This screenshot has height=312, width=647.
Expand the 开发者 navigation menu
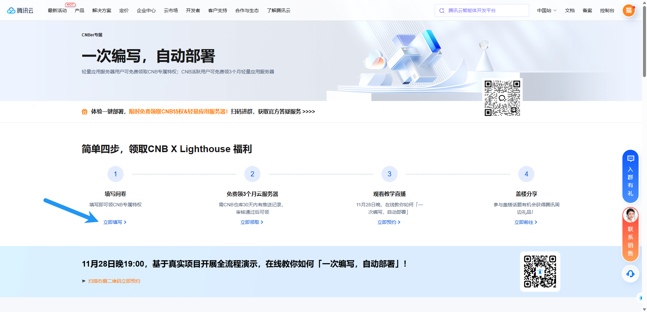(193, 10)
